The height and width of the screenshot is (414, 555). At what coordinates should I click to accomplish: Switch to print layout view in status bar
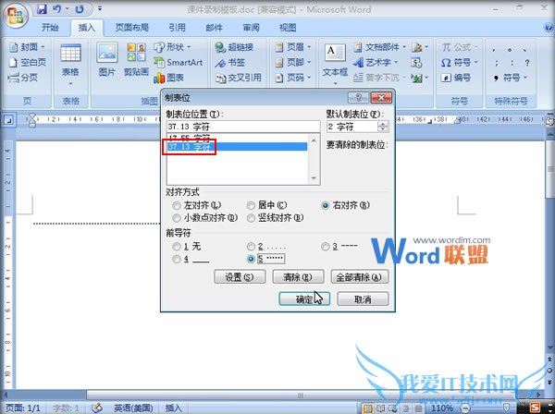(368, 408)
